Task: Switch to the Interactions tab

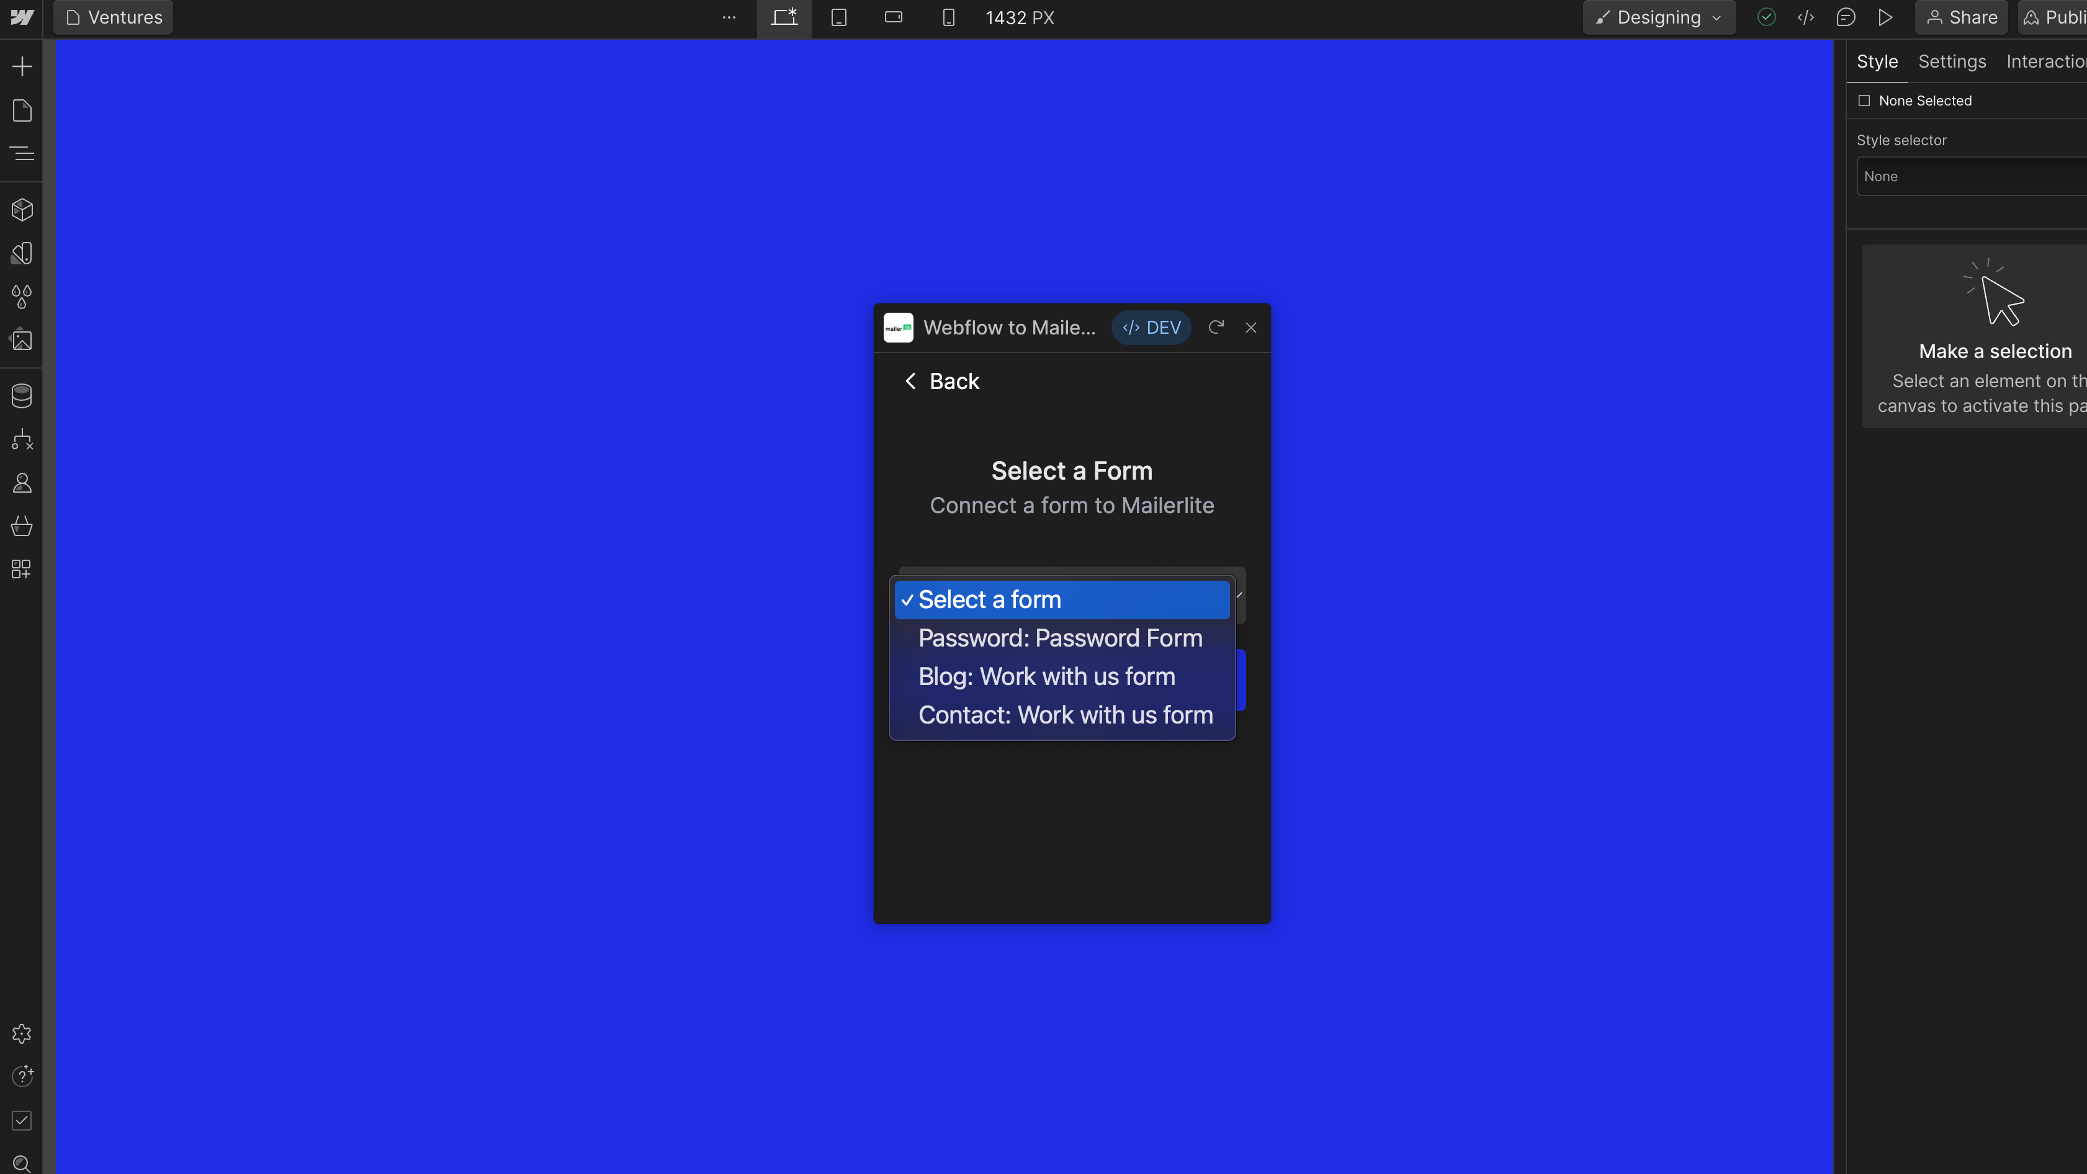Action: coord(2044,61)
